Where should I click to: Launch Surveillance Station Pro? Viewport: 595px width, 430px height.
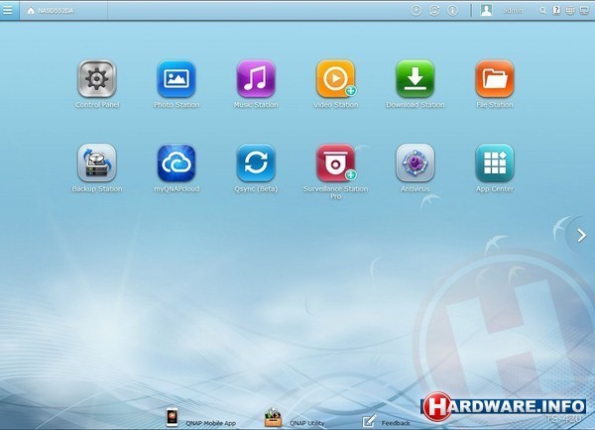335,162
